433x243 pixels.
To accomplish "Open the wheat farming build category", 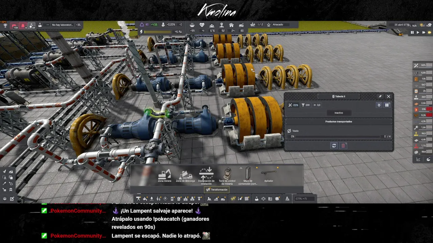I will point(158,198).
